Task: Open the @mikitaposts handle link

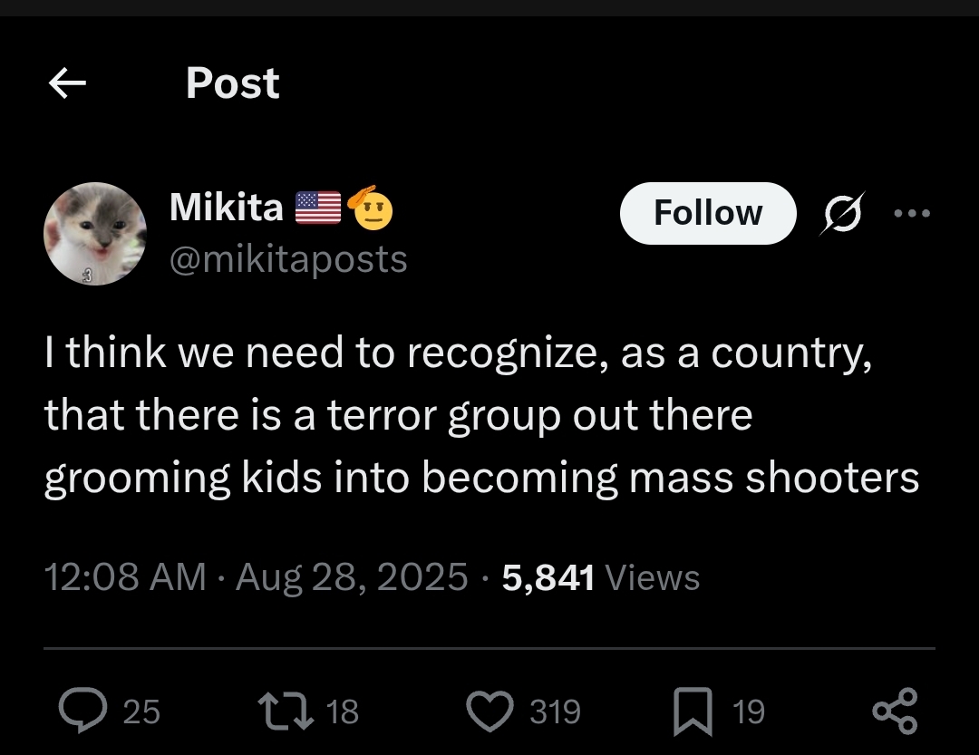Action: 288,259
